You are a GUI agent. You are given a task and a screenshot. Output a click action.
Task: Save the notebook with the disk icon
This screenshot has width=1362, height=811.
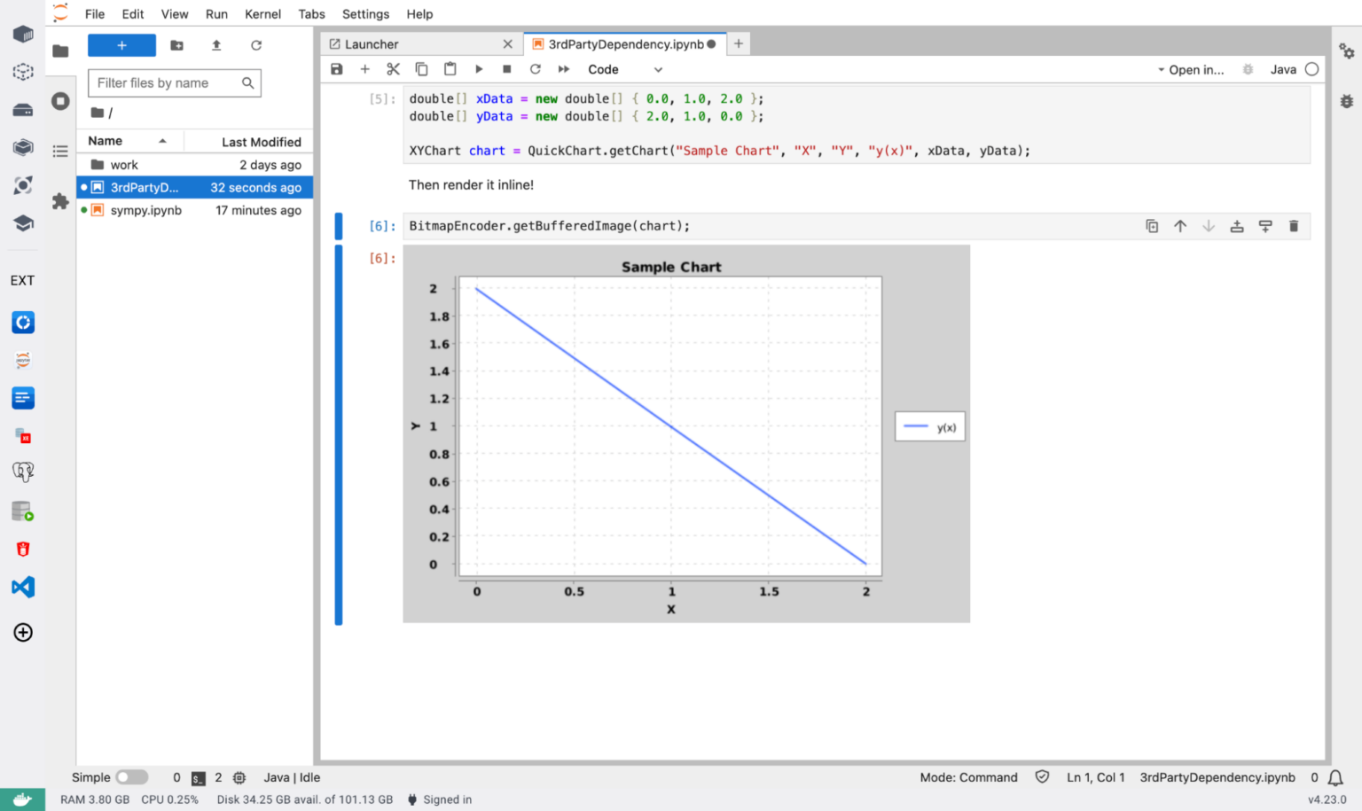tap(337, 69)
